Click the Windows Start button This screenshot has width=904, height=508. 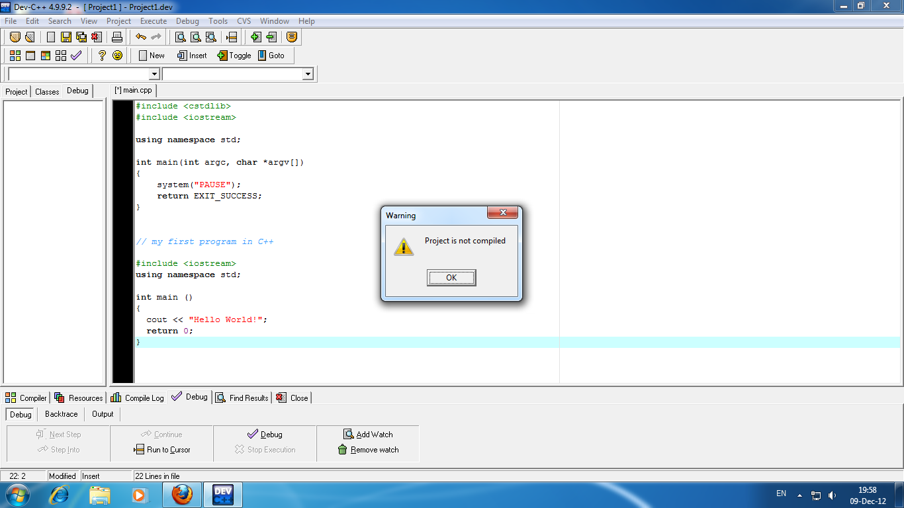click(x=17, y=495)
